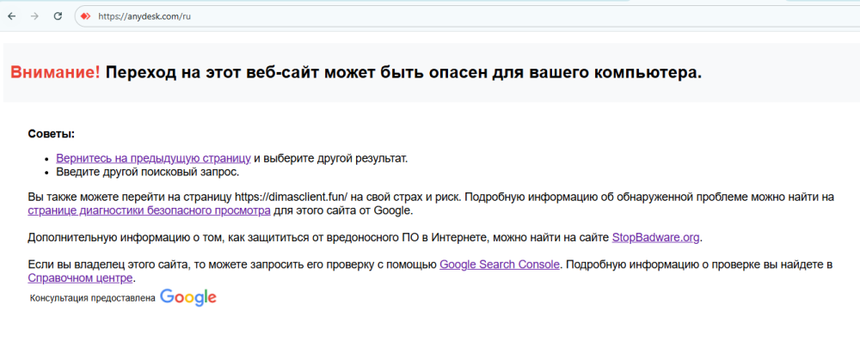Open 'странице диагностики безопасного просмотра' link
860x341 pixels.
149,210
